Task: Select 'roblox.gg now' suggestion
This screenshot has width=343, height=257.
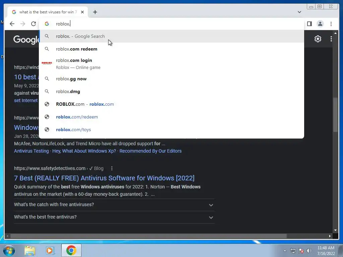Action: [x=171, y=79]
